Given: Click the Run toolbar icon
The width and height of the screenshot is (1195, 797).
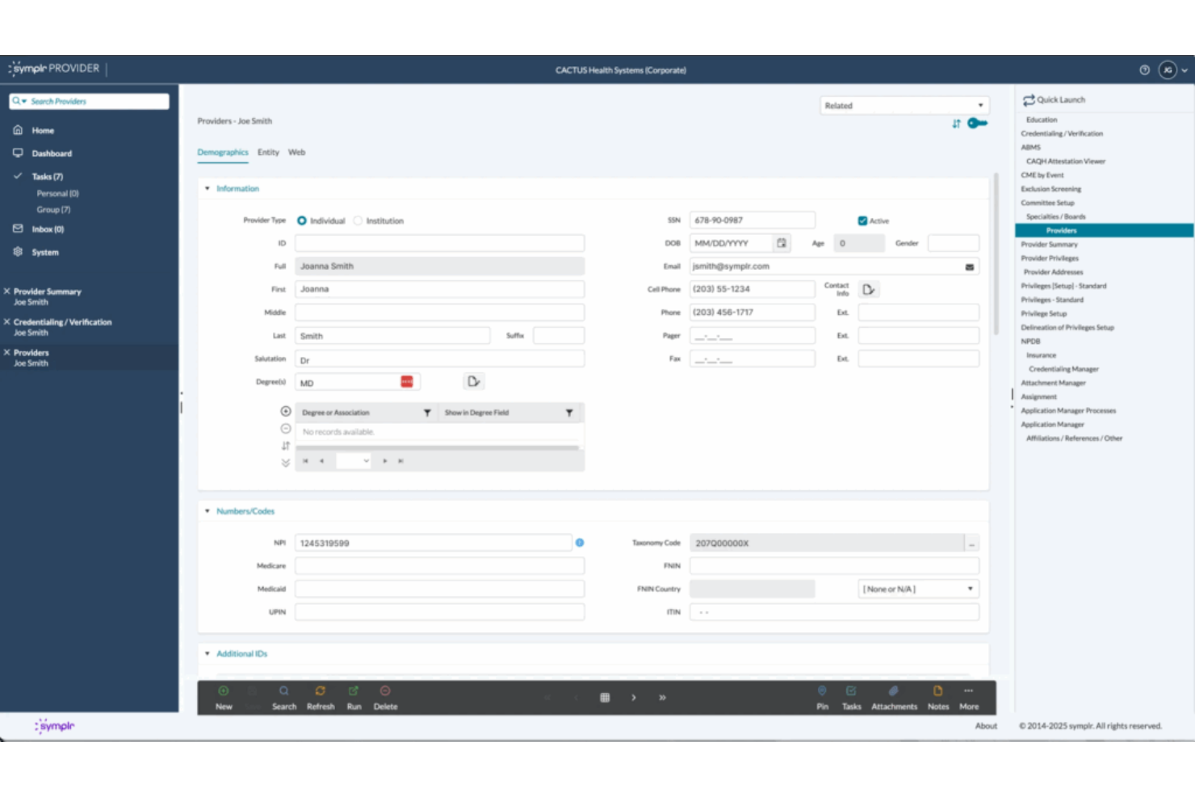Looking at the screenshot, I should point(354,691).
